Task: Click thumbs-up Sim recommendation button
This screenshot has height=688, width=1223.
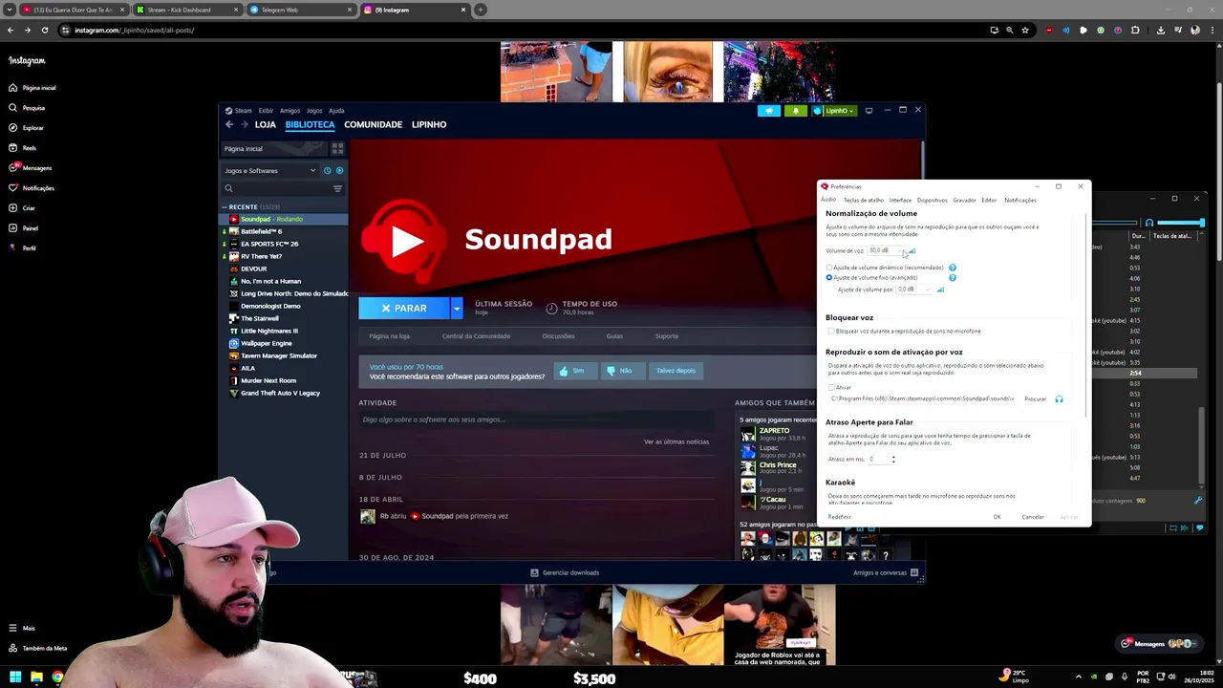Action: [576, 371]
